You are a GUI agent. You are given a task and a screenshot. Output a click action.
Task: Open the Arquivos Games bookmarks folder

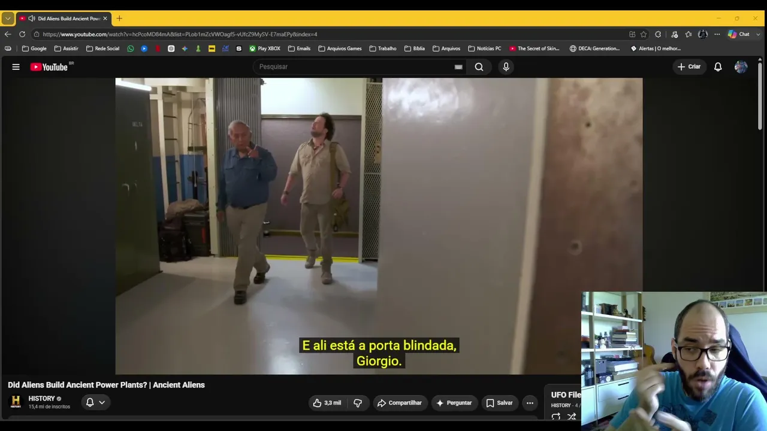point(340,48)
